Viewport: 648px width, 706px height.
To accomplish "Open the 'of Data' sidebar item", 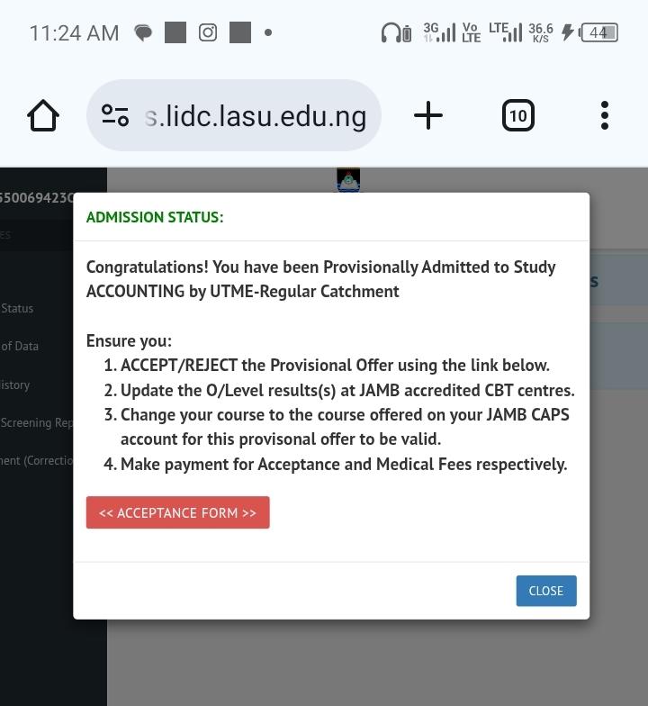I will pyautogui.click(x=20, y=346).
